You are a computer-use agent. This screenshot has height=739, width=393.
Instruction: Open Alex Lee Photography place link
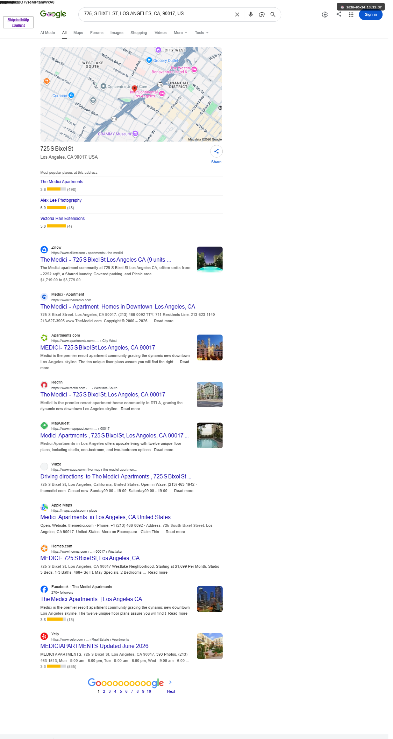61,200
